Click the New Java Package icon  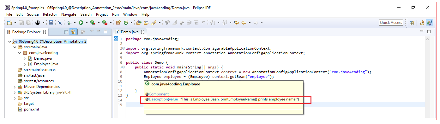pos(118,23)
